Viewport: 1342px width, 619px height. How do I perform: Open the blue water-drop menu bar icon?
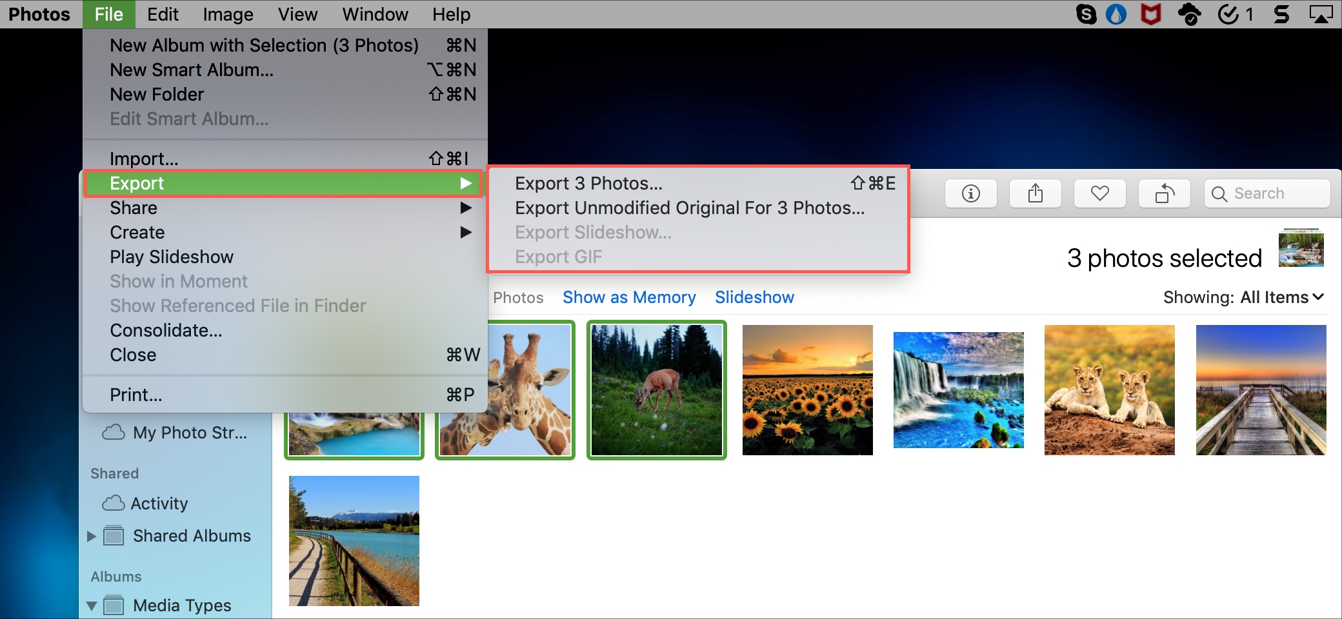(x=1116, y=14)
